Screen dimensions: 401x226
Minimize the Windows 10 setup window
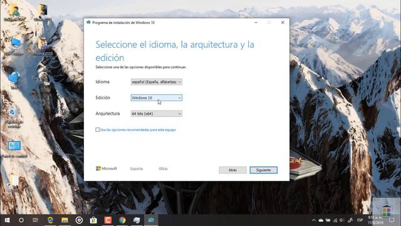click(256, 23)
